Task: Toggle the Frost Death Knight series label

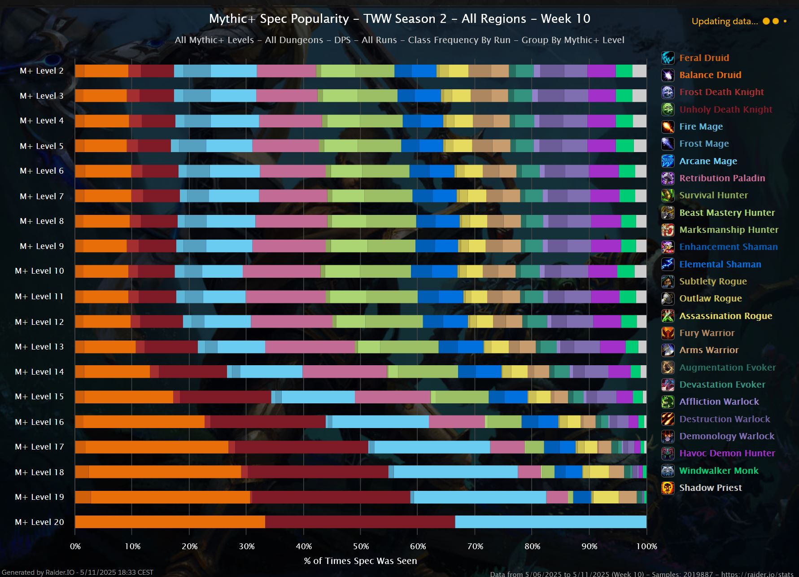Action: [721, 92]
